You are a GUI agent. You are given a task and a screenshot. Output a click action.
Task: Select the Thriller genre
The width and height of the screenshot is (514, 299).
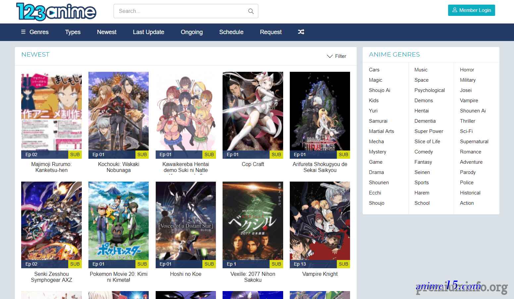[x=468, y=121]
